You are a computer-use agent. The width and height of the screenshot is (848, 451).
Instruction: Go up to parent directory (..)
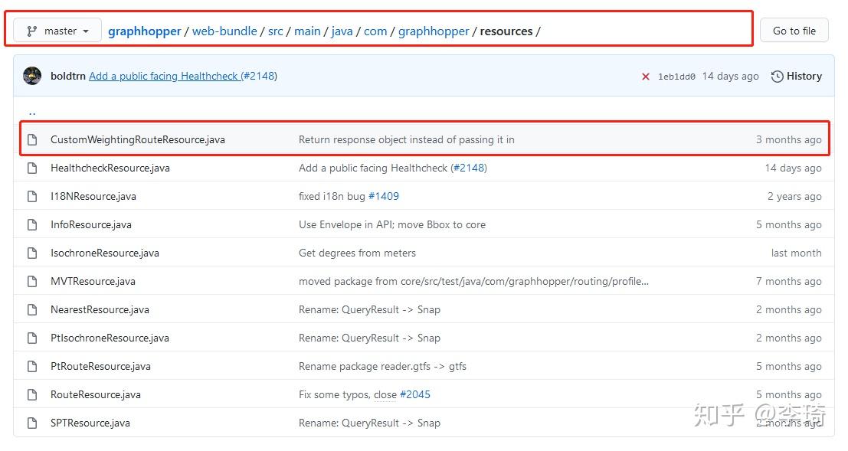point(32,113)
